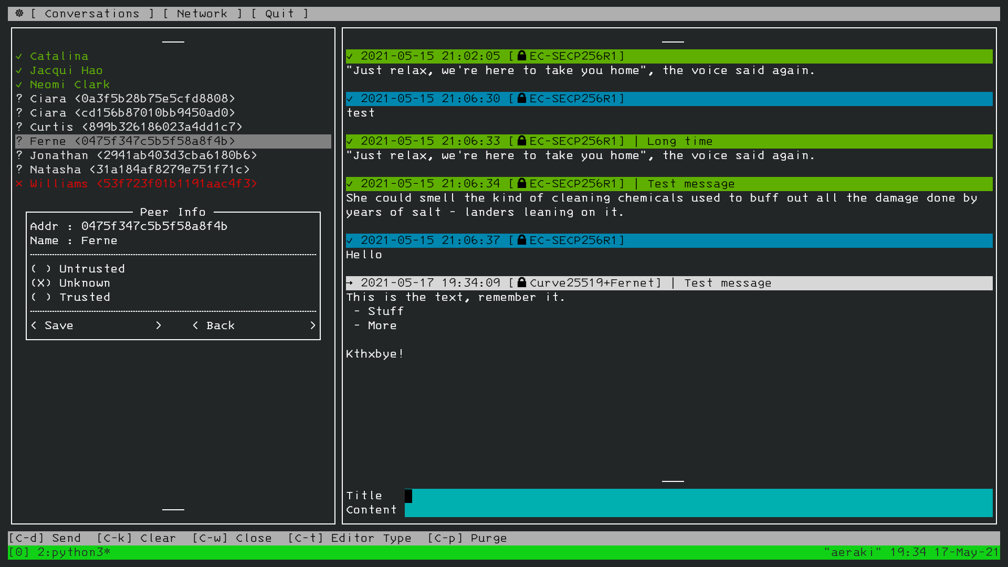Click scroll-up marker above message list
Viewport: 1008px width, 567px height.
click(x=673, y=41)
